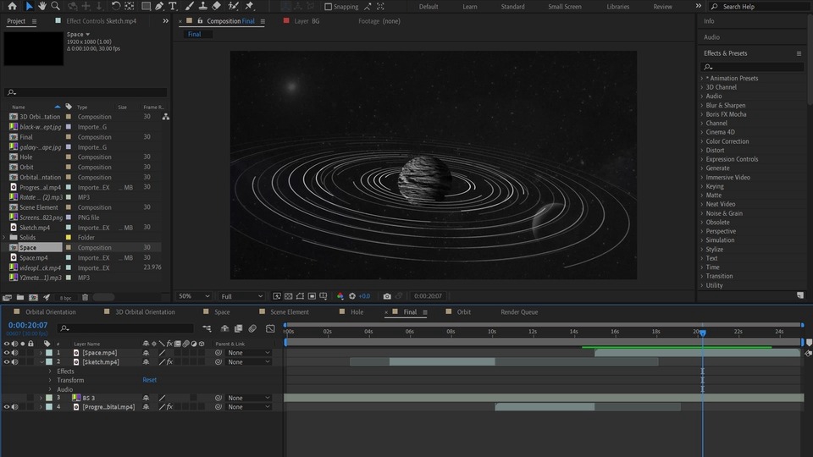Click Reset next to Transform
Screen dimensions: 813x457
[x=149, y=380]
